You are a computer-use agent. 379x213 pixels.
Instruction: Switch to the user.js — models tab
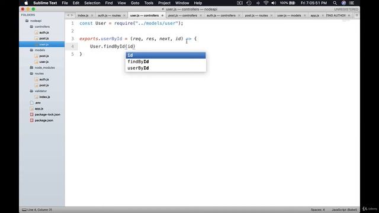pos(289,15)
